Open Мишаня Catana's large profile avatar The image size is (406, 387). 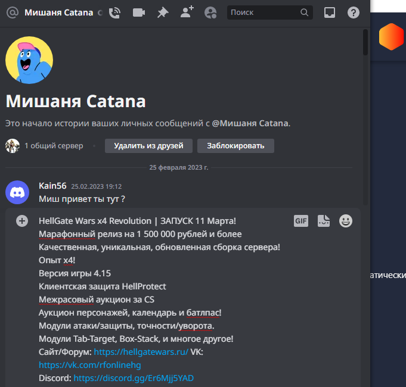coord(29,60)
